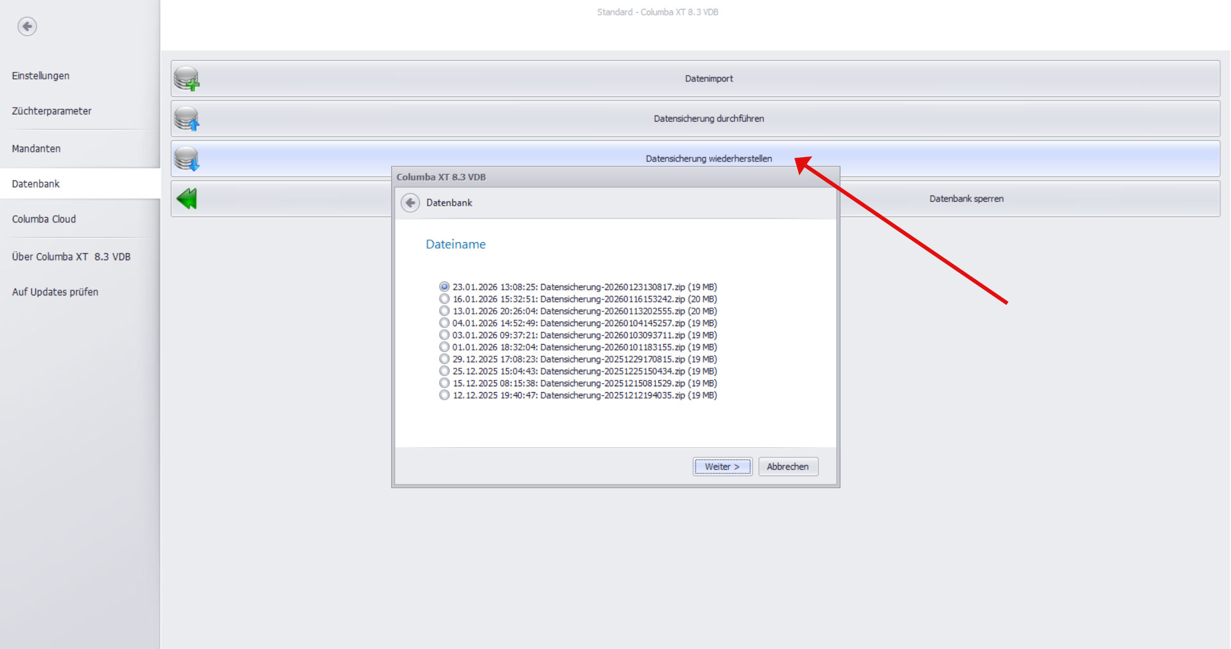Click the restore database download icon

pyautogui.click(x=187, y=159)
